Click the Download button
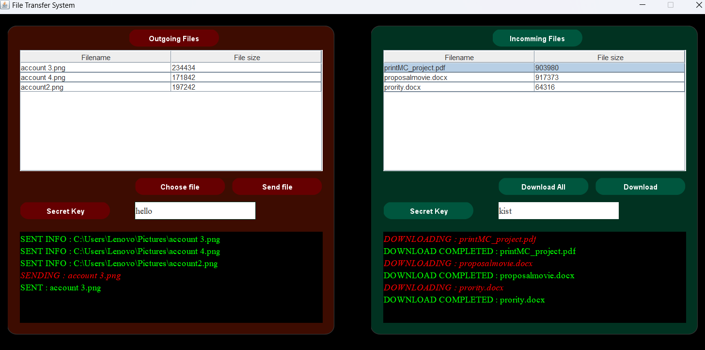Viewport: 705px width, 350px height. point(641,187)
